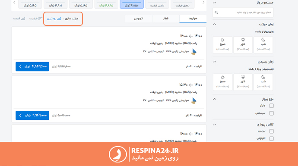
Task: Select the arrival morning (صبح) sun icon
Action: [222, 77]
